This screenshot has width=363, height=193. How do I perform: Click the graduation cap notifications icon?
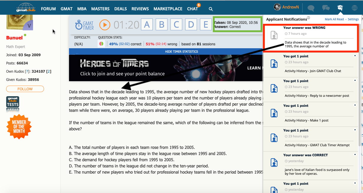tap(340, 8)
